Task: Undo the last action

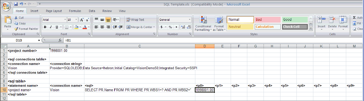Action: (x=21, y=4)
